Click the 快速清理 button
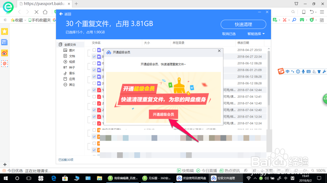Screen dimensions: 327x183 [243, 24]
